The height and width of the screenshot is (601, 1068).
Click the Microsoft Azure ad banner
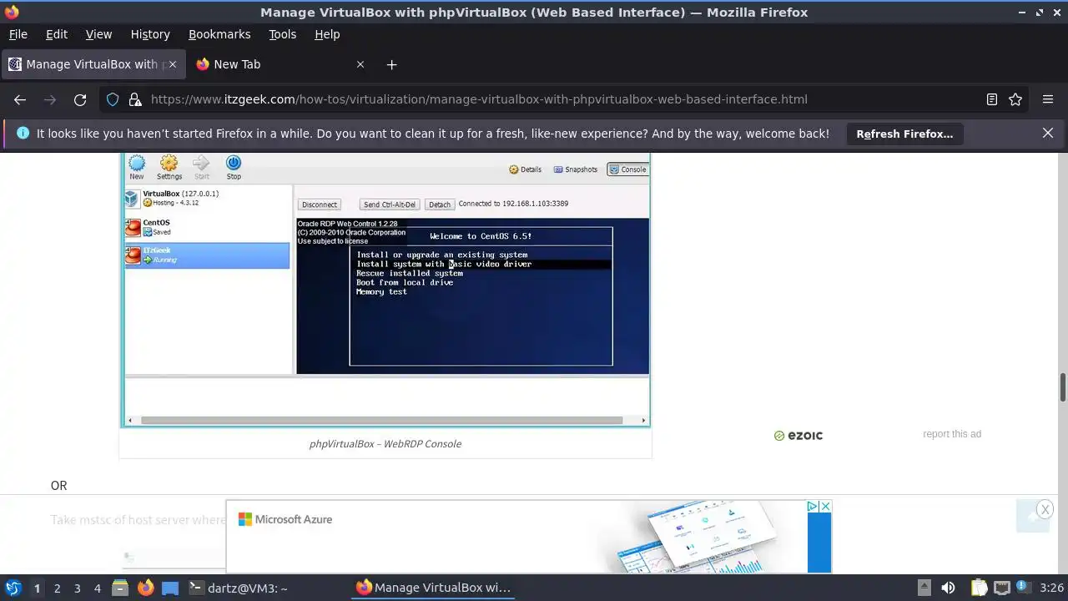(528, 537)
